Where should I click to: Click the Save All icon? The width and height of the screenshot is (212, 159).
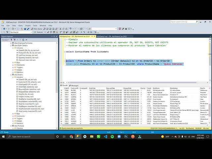(28, 29)
